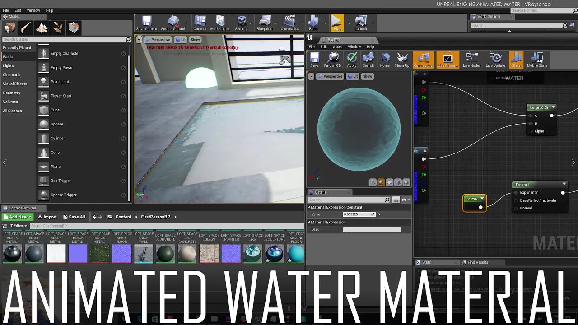Open Cinematics toolbar icon
The width and height of the screenshot is (578, 325).
(290, 23)
